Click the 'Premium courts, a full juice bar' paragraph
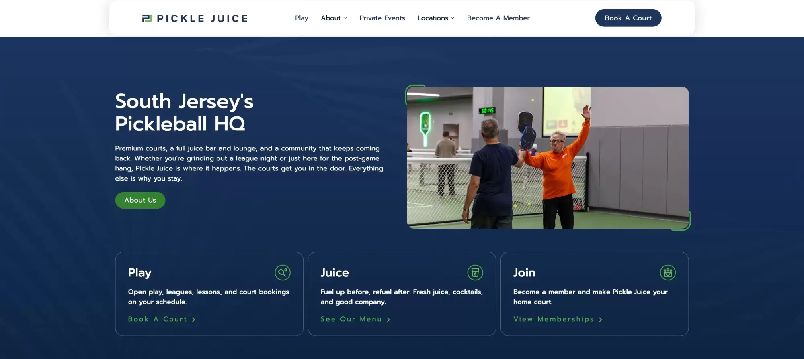804x359 pixels. (x=249, y=163)
